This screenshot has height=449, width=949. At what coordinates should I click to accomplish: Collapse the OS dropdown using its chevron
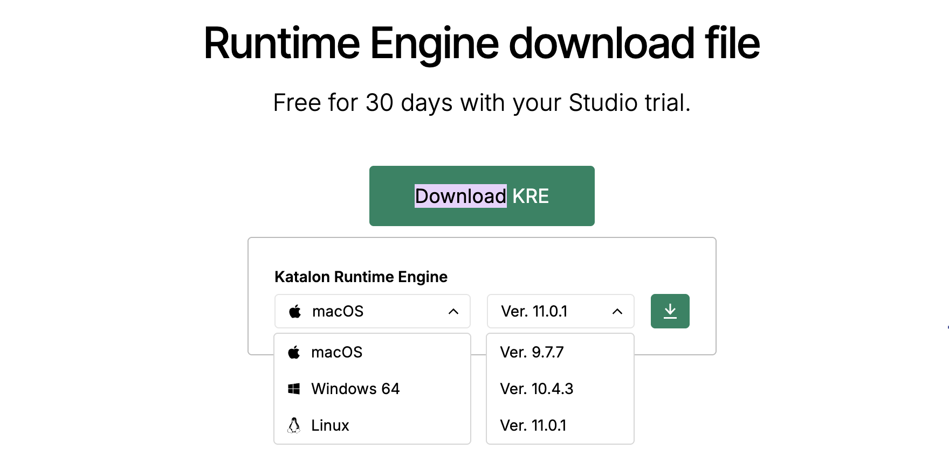pos(453,311)
